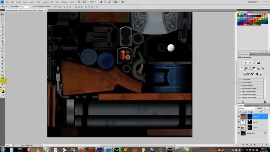The height and width of the screenshot is (152, 270).
Task: Open the Soft Light blend mode dropdown
Action: tap(247, 108)
